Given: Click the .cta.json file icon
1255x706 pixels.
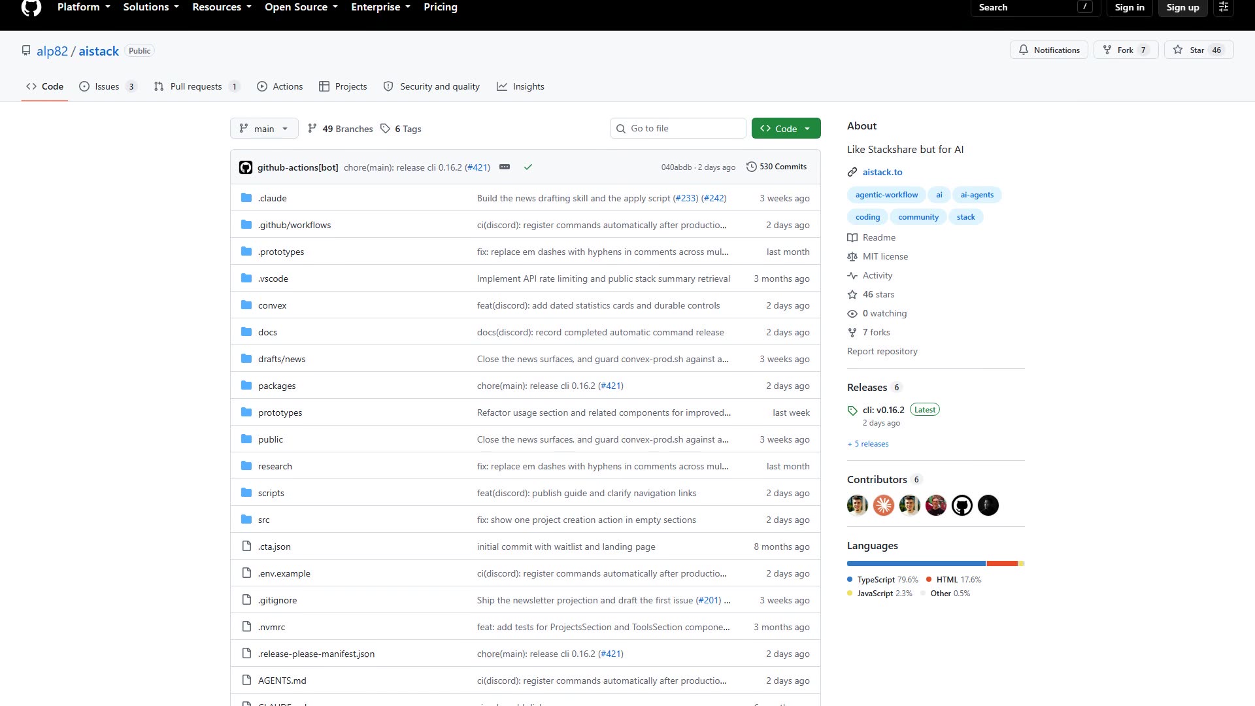Looking at the screenshot, I should tap(246, 546).
